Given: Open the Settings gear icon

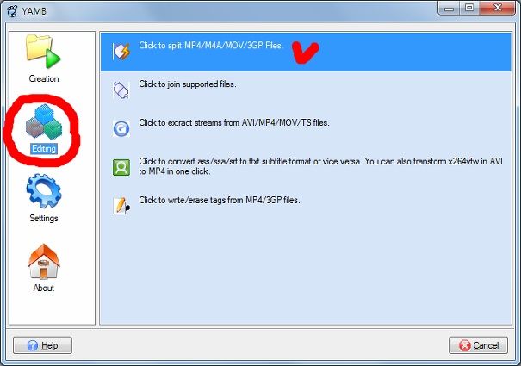Looking at the screenshot, I should (44, 191).
